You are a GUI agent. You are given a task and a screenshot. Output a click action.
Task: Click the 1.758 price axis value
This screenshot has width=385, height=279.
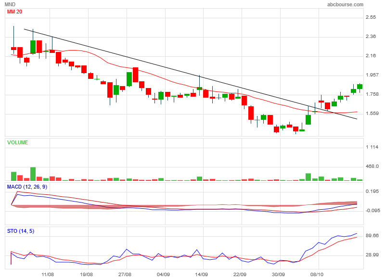click(x=372, y=94)
